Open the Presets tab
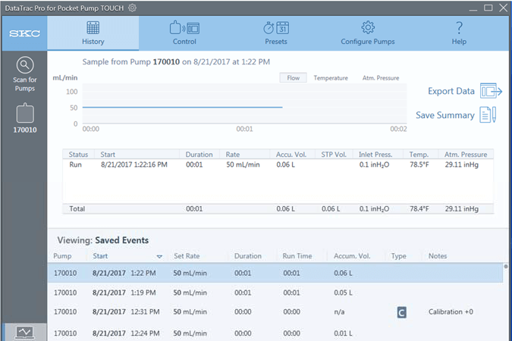512x341 pixels. (x=276, y=33)
